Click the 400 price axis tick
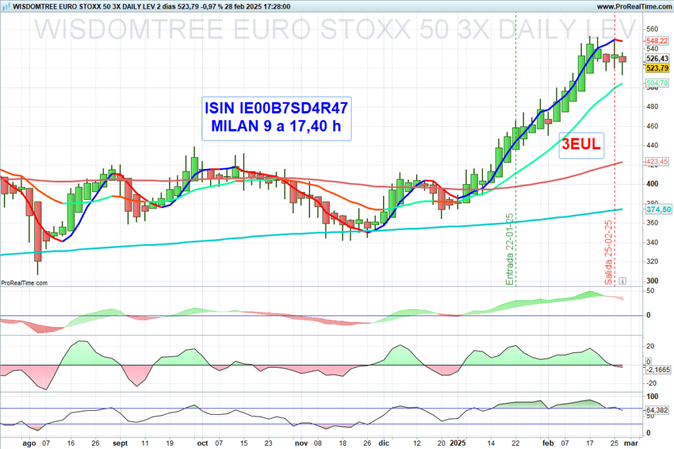The width and height of the screenshot is (674, 449). point(652,183)
